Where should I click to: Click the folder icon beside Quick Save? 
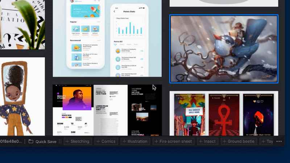point(31,142)
